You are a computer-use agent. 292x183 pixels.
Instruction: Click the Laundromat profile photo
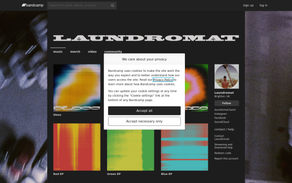tap(227, 77)
